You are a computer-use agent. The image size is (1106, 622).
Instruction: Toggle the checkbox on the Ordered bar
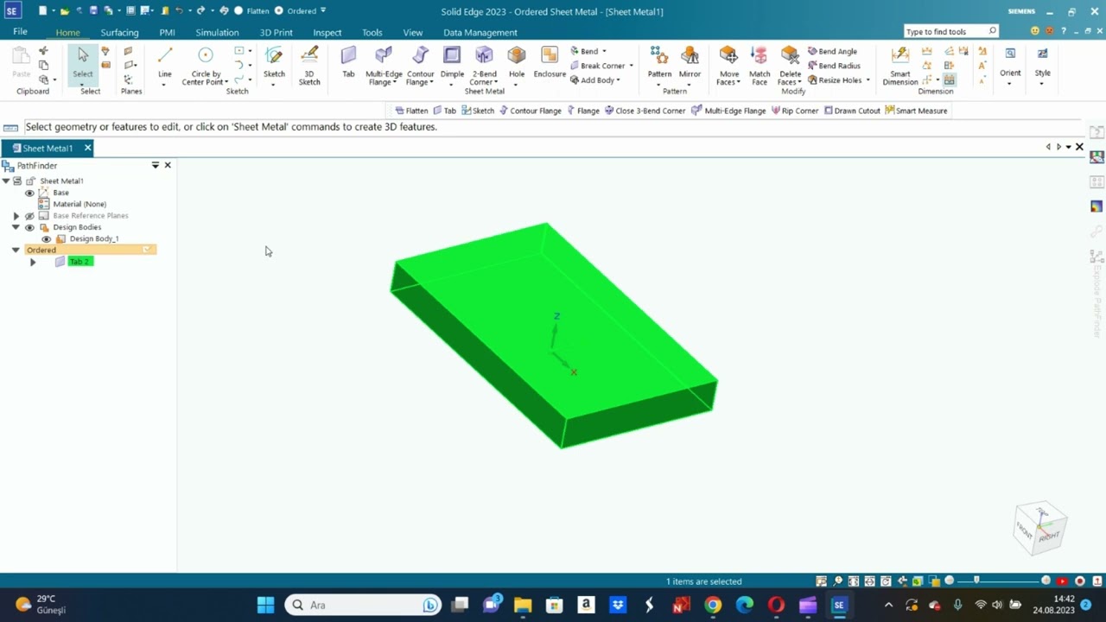point(147,250)
